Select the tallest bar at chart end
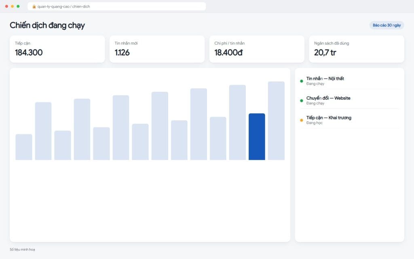414x259 pixels. click(x=276, y=121)
